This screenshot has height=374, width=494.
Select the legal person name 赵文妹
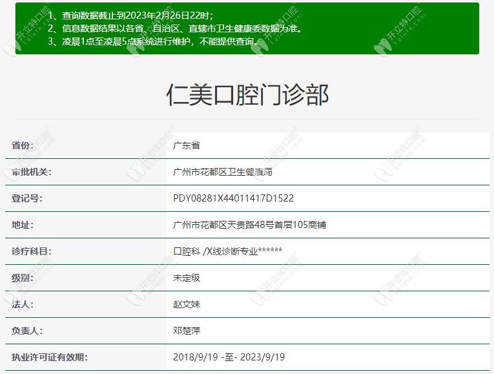click(187, 304)
